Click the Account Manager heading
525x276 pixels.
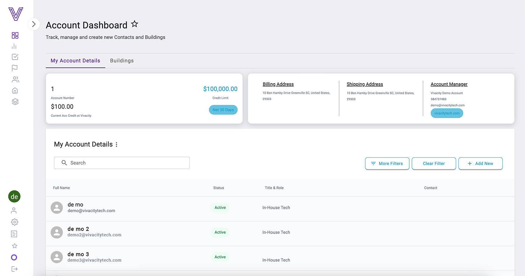(x=449, y=84)
